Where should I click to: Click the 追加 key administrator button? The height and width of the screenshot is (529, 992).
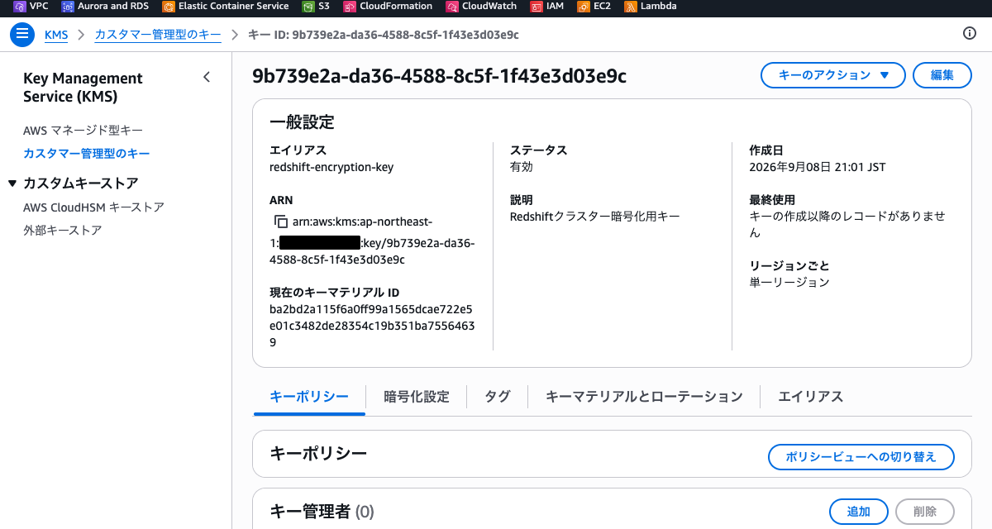[858, 512]
